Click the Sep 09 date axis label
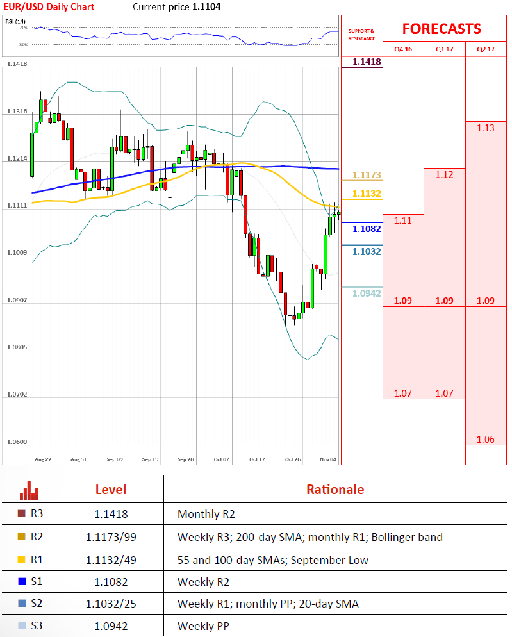Viewport: 512px width, 637px height. [115, 459]
